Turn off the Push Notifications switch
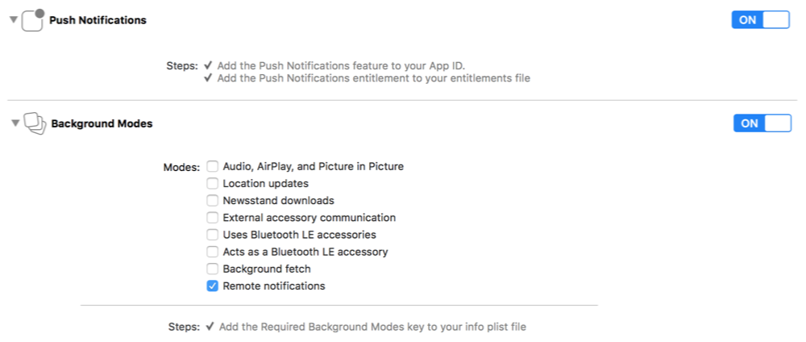 click(x=760, y=20)
